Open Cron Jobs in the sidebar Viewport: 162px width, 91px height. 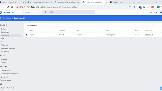pyautogui.click(x=4, y=29)
